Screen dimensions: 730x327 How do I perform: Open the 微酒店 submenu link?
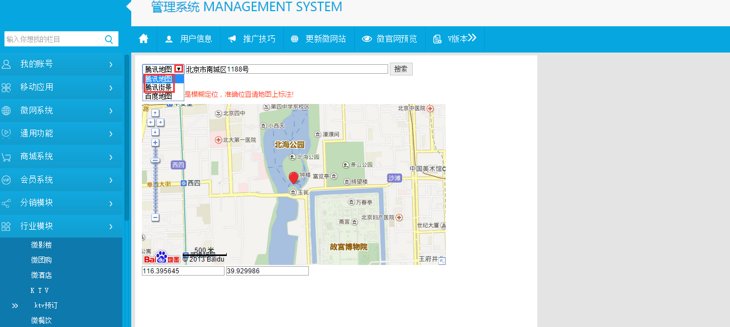coord(41,275)
